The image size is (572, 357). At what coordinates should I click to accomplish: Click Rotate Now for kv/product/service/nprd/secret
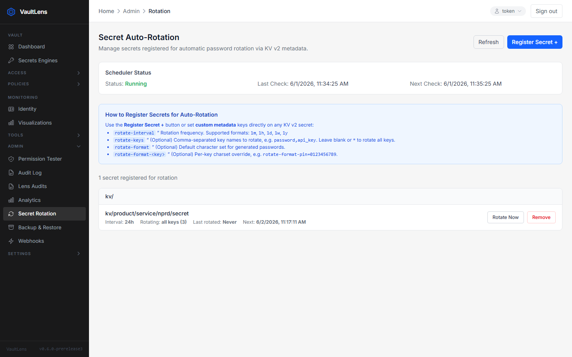coord(505,217)
